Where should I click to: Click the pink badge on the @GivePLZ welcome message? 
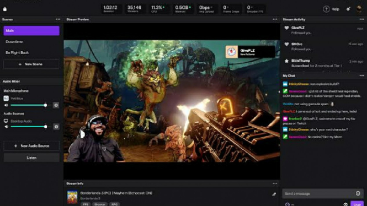[285, 118]
